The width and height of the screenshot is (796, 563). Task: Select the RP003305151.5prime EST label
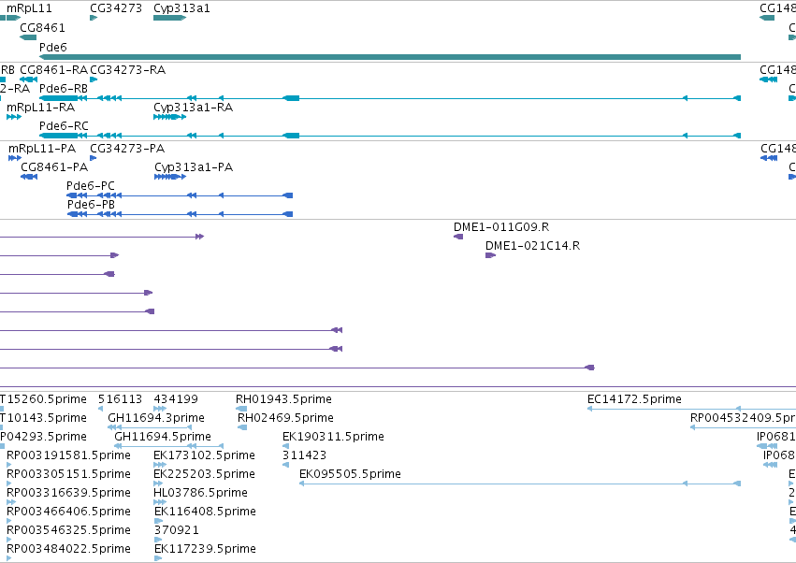pos(68,474)
